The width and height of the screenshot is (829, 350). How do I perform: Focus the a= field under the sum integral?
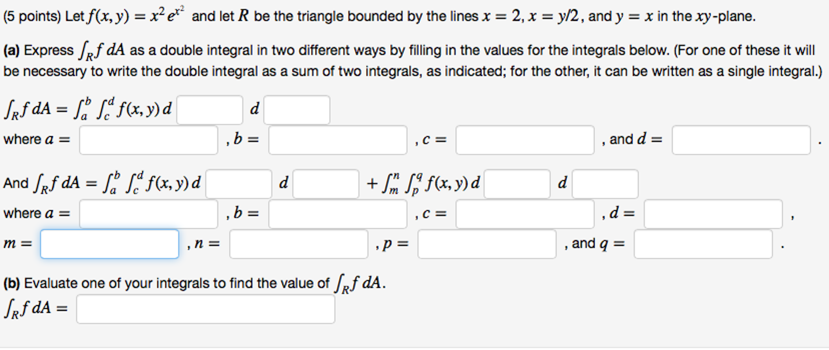(148, 214)
